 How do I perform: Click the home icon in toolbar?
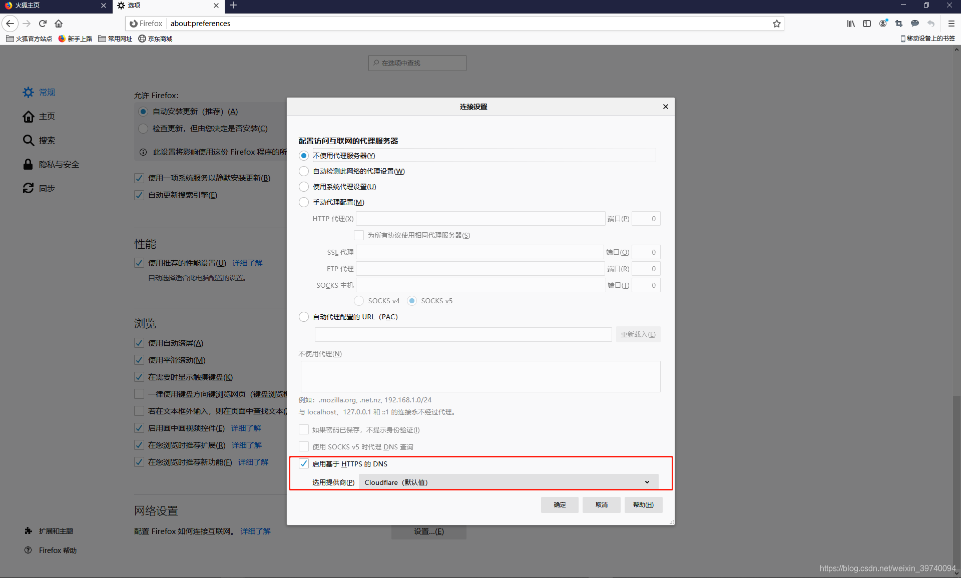pyautogui.click(x=59, y=24)
